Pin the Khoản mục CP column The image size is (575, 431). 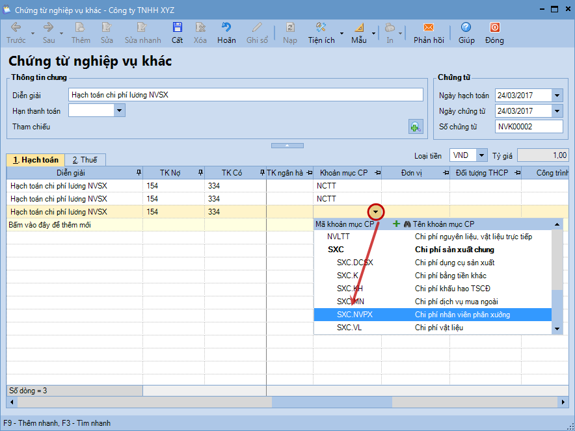click(x=376, y=173)
